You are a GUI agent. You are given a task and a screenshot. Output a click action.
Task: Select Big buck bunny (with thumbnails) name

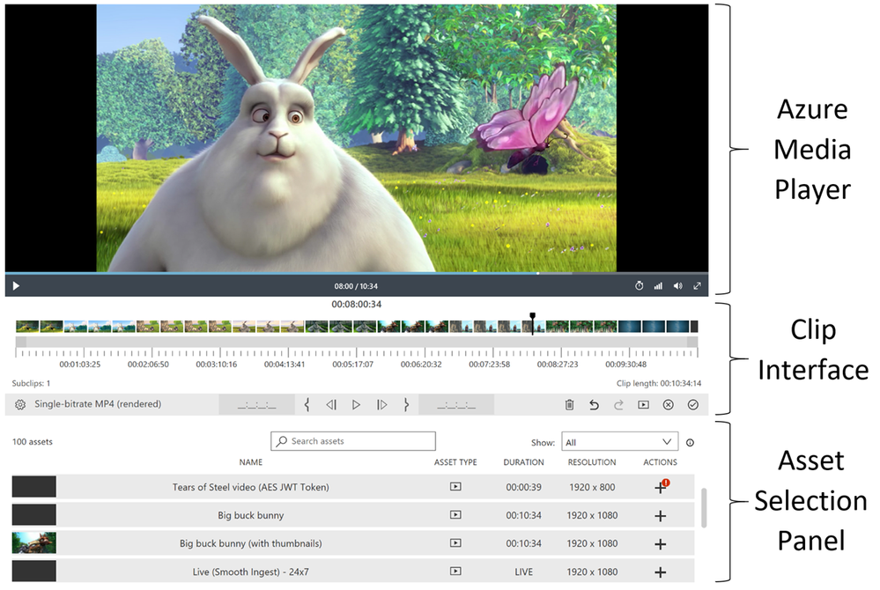(251, 543)
